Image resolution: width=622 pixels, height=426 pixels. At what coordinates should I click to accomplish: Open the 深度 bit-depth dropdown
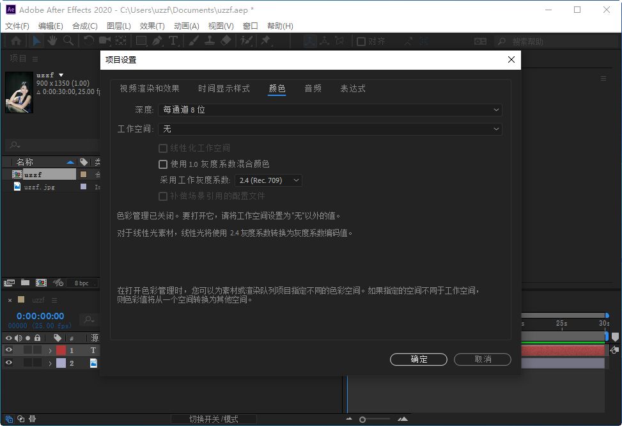click(330, 109)
